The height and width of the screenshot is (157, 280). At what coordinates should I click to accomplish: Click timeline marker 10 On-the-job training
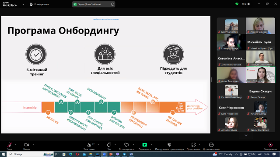172,113
